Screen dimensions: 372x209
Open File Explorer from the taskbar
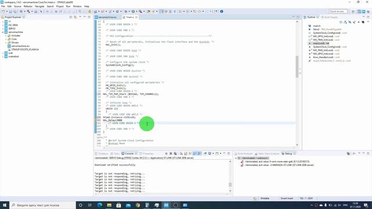[x=109, y=205]
